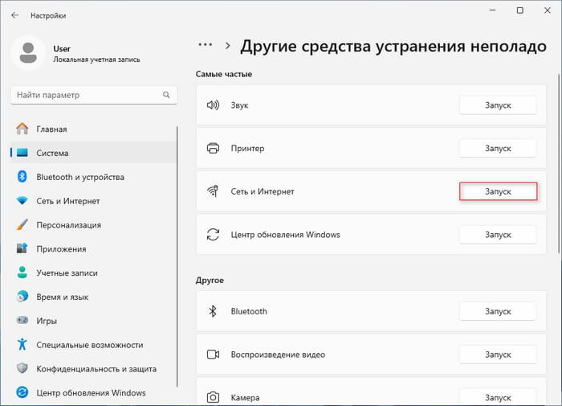Click the Самые частые heading

pos(224,74)
